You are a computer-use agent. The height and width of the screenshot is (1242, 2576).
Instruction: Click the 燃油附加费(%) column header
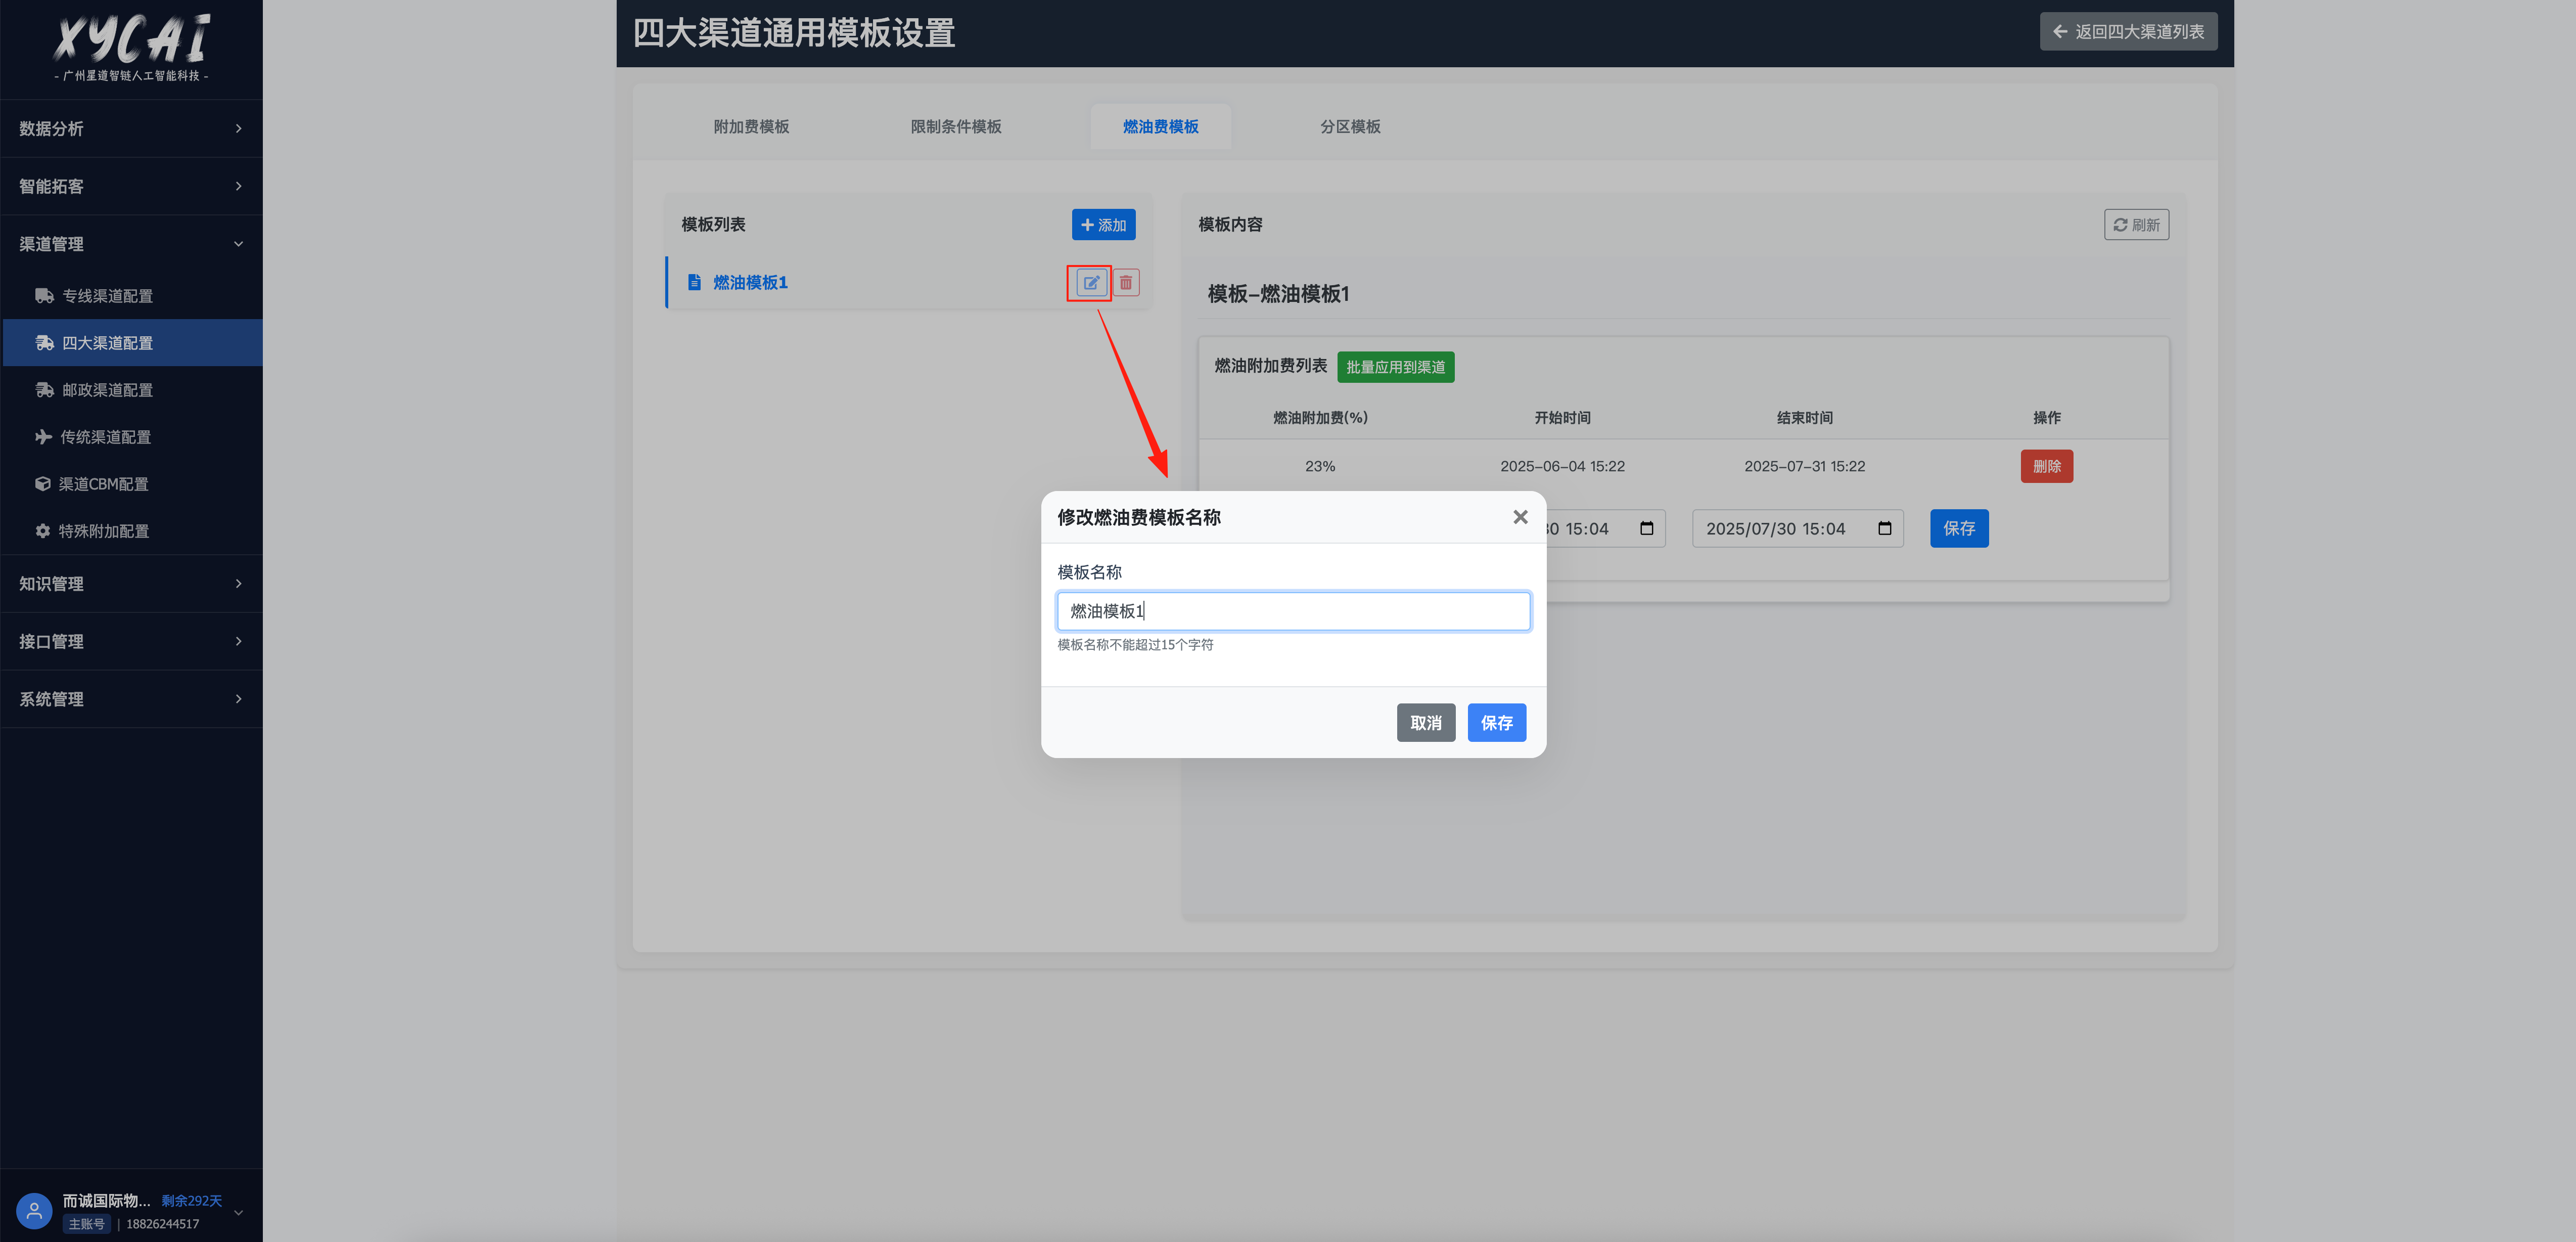[x=1320, y=417]
